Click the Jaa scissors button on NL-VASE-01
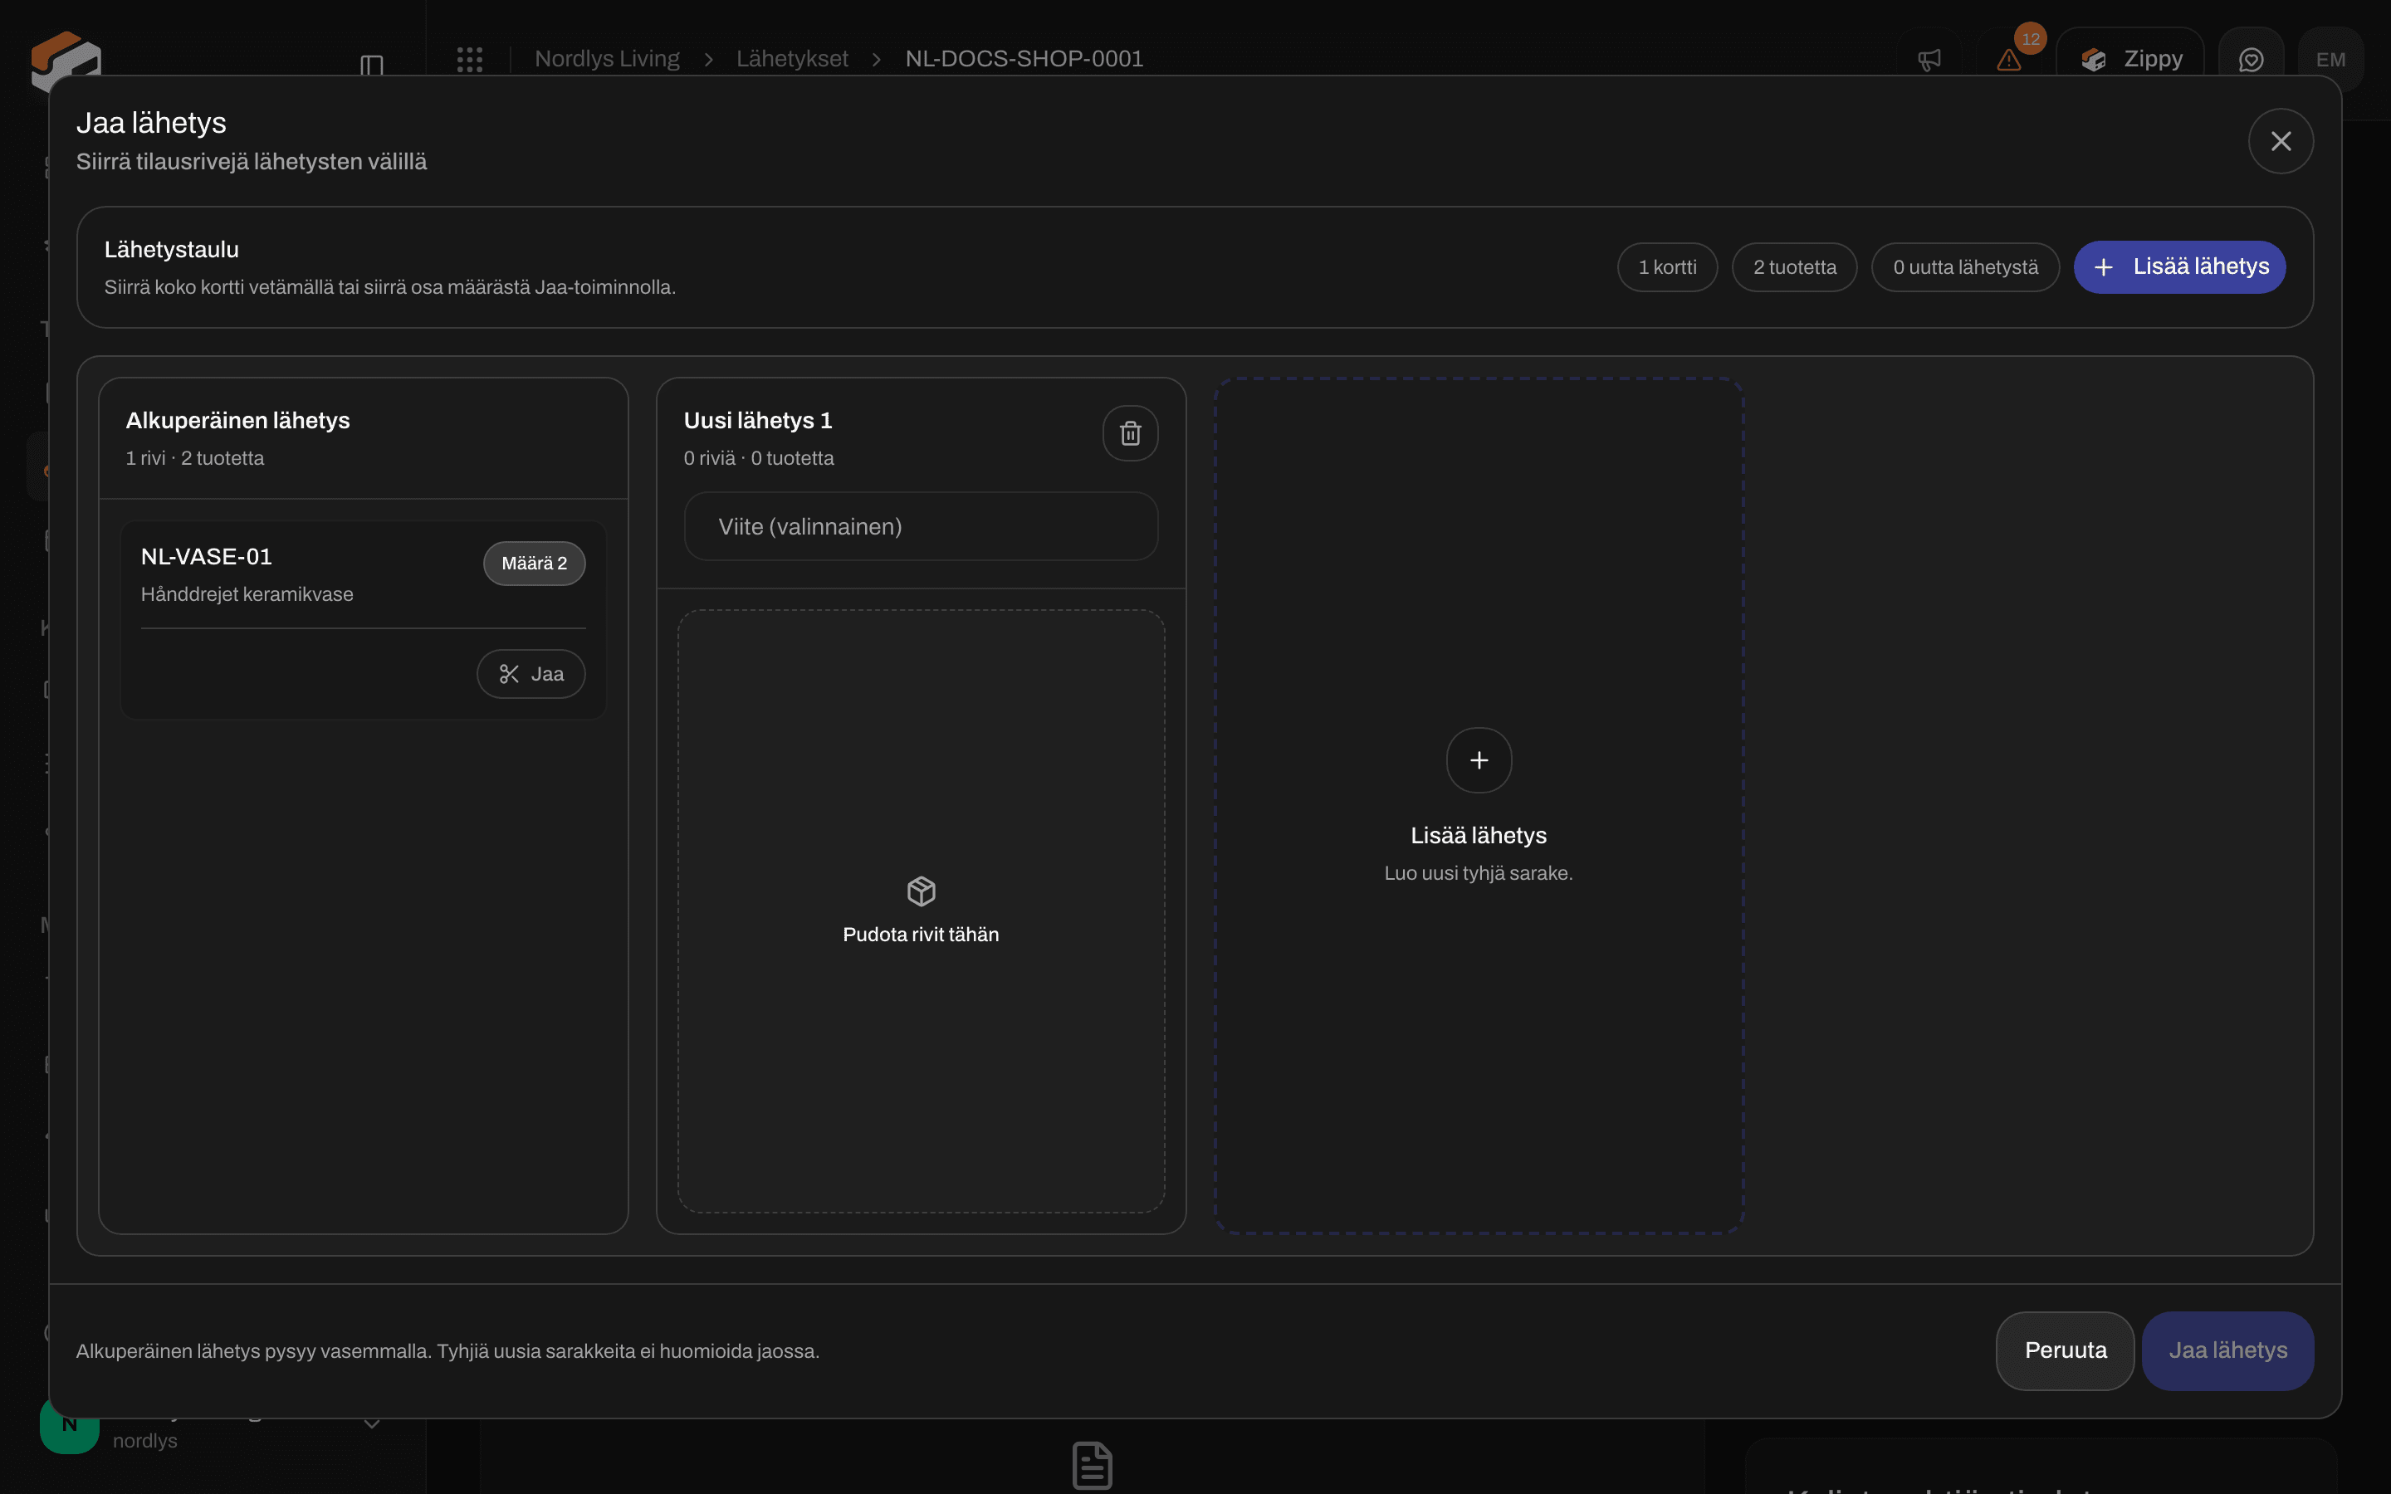Screen dimensions: 2391x1494 coord(531,674)
